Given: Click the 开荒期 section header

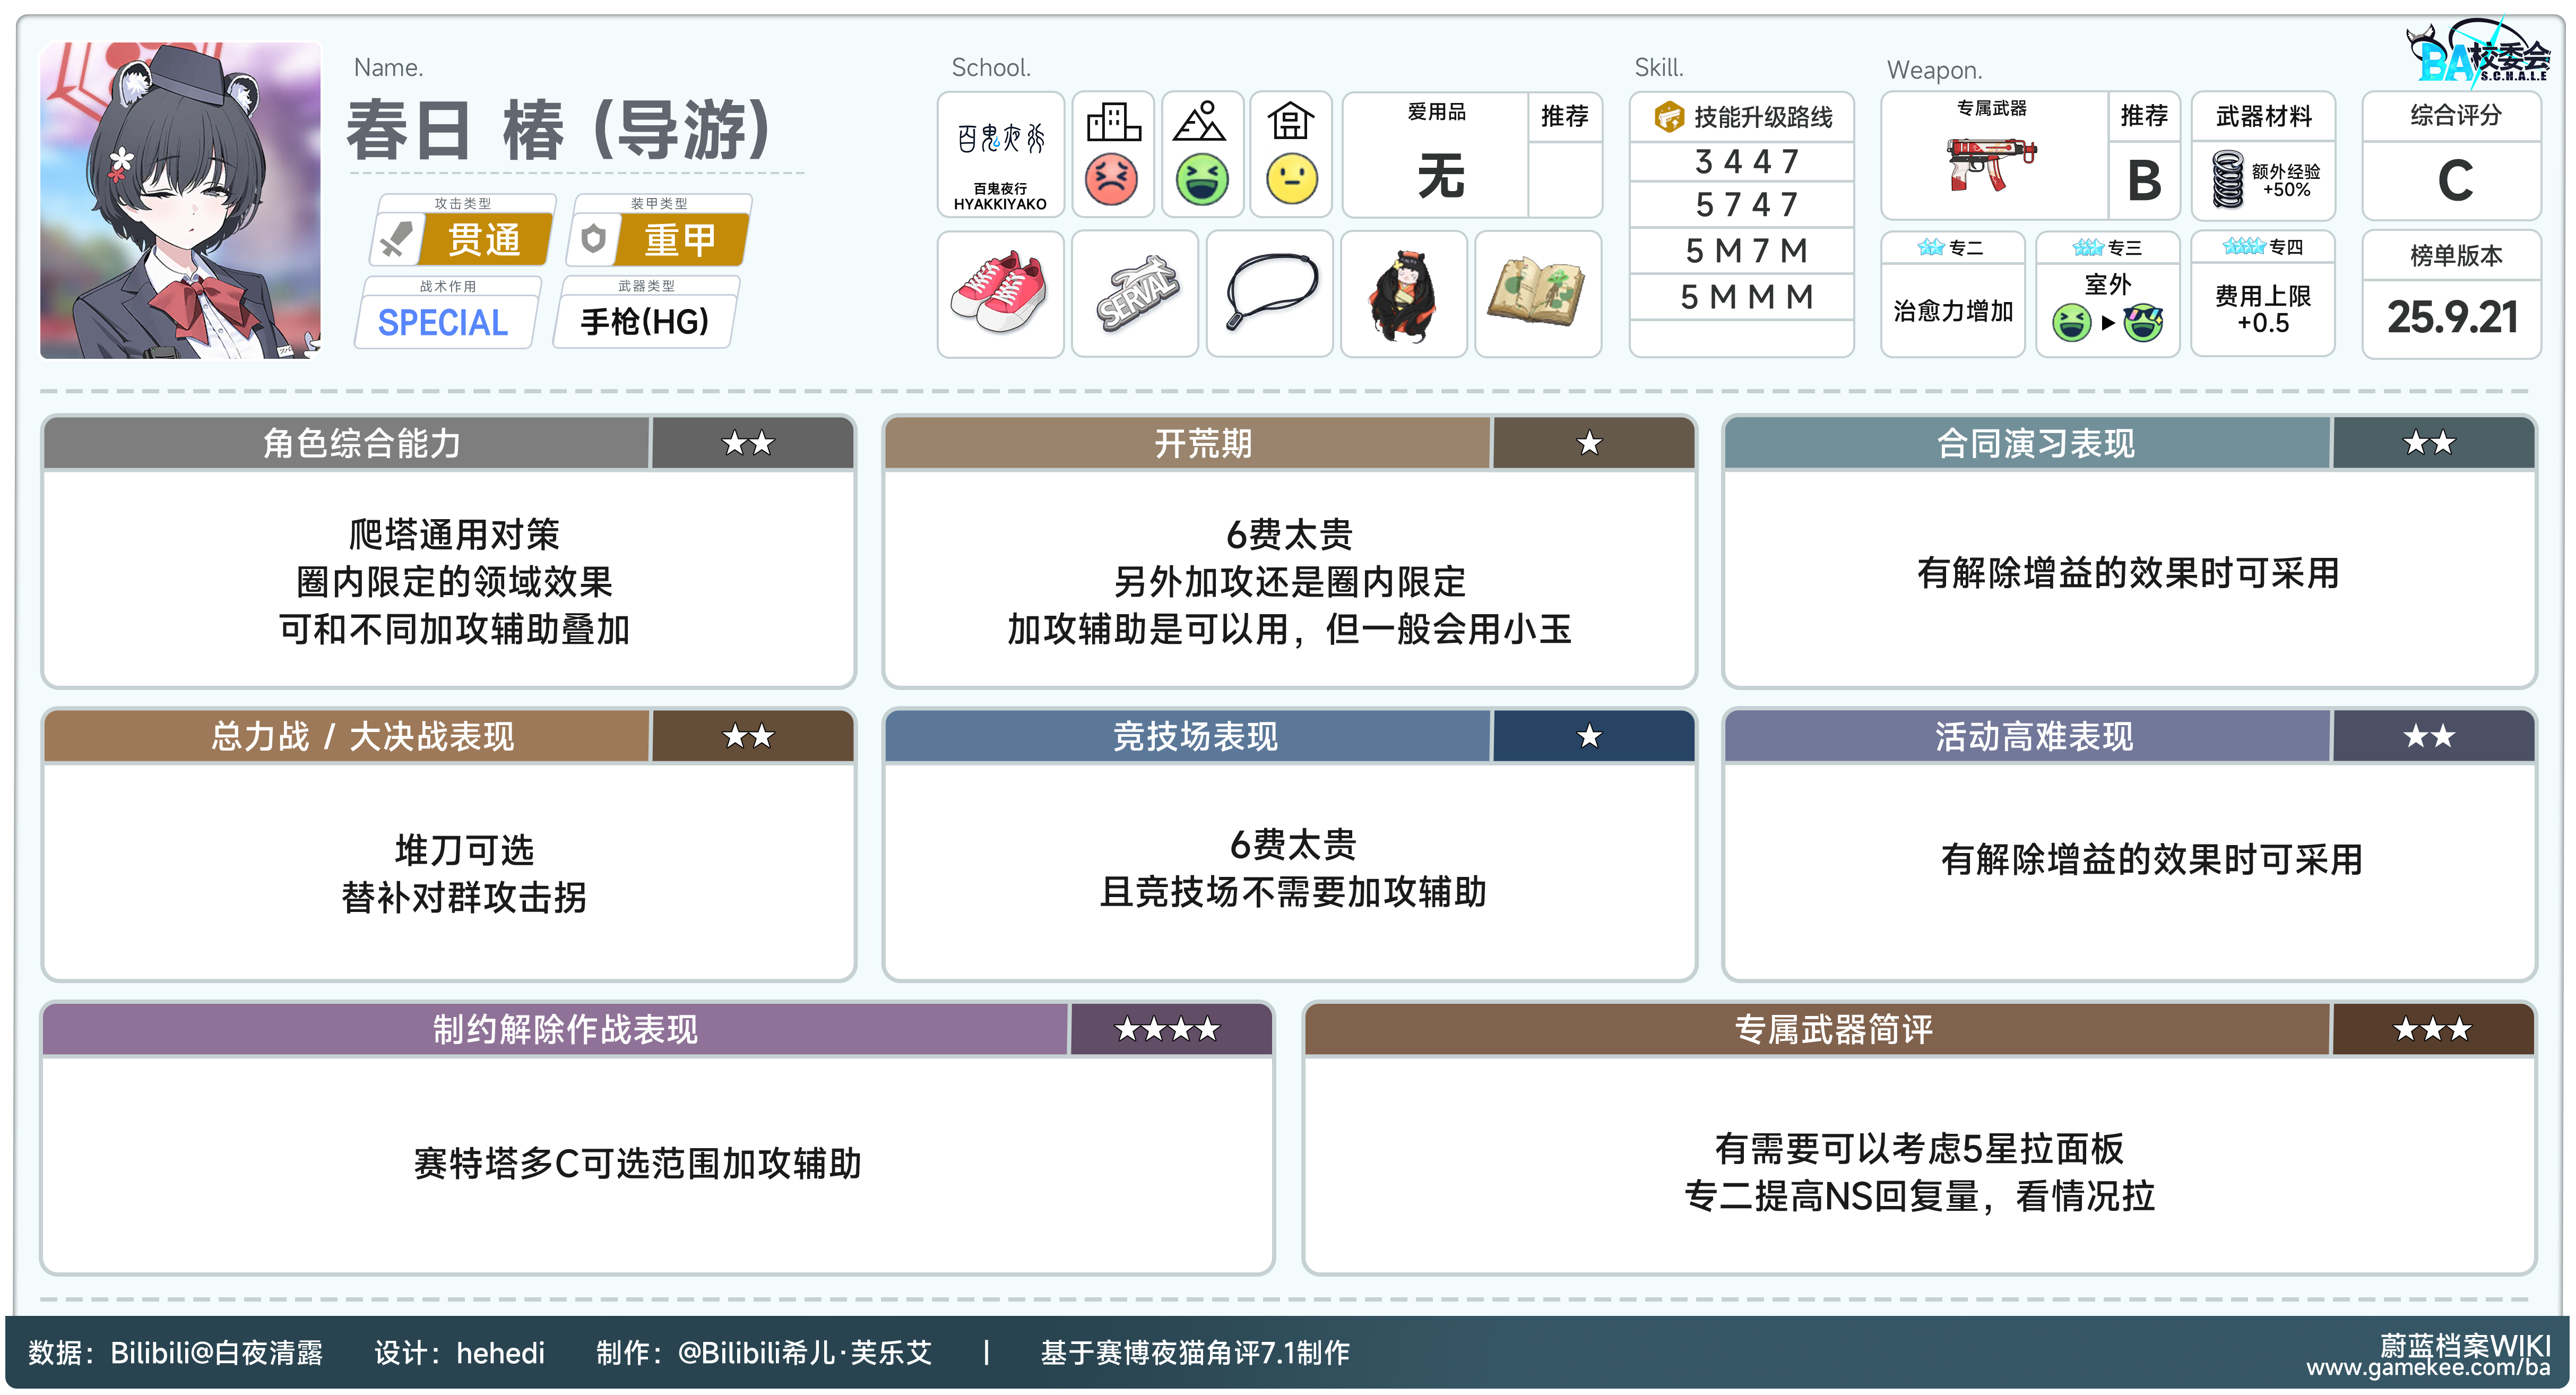Looking at the screenshot, I should pos(1202,443).
